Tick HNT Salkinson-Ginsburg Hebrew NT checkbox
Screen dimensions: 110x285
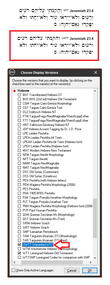pos(19,125)
